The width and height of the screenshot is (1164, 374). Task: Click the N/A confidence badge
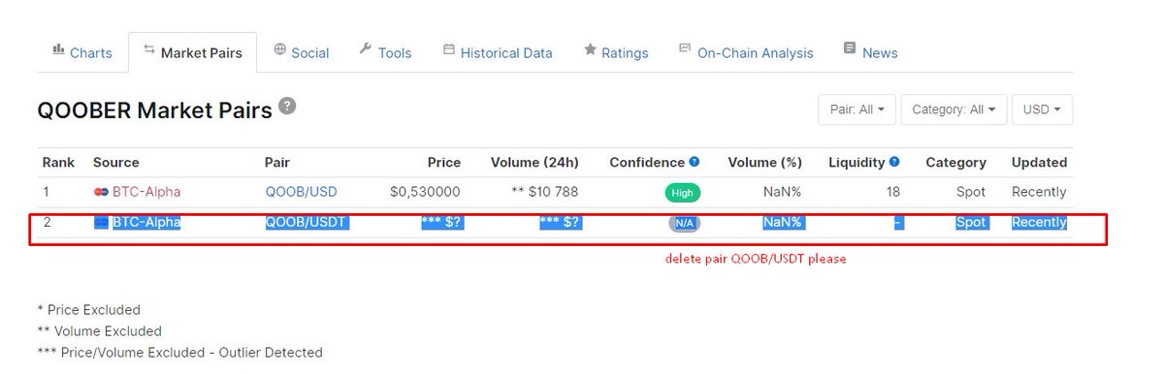point(684,223)
